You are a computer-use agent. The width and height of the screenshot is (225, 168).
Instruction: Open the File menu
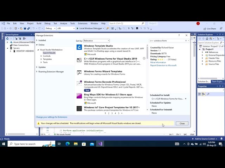coord(8,23)
